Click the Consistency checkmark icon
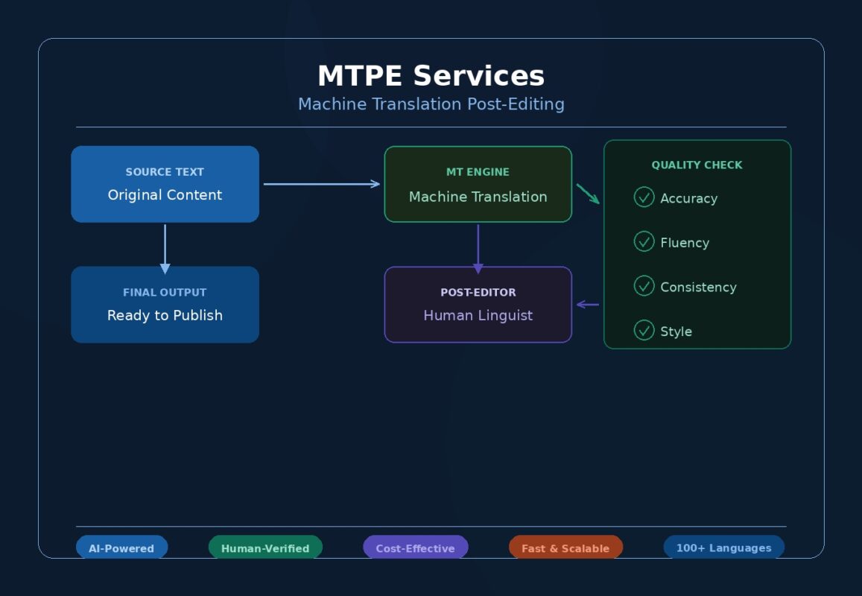This screenshot has height=596, width=862. [x=644, y=286]
